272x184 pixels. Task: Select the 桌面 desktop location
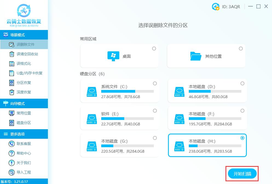pyautogui.click(x=119, y=56)
